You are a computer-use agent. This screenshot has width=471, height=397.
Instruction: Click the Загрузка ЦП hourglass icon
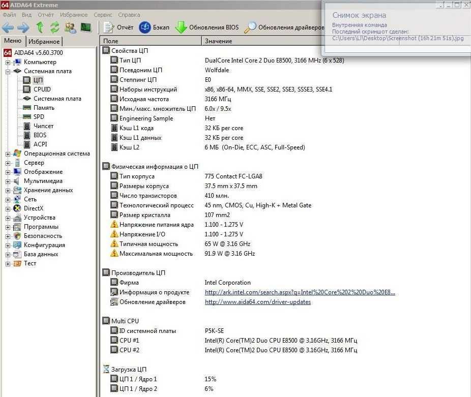click(106, 369)
